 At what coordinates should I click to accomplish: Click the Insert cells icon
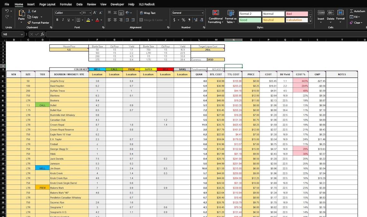point(321,13)
